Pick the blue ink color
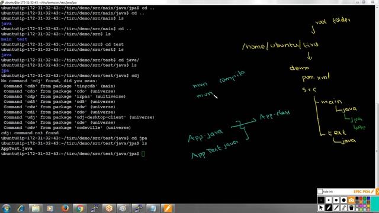 point(368,198)
